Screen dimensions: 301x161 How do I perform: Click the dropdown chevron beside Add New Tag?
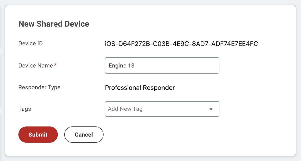[211, 109]
